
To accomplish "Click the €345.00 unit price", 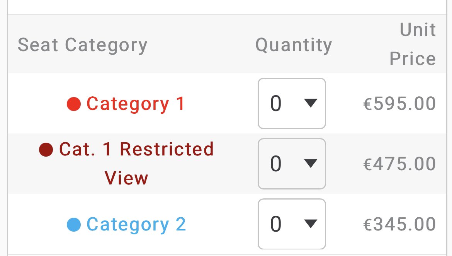I will pos(399,225).
